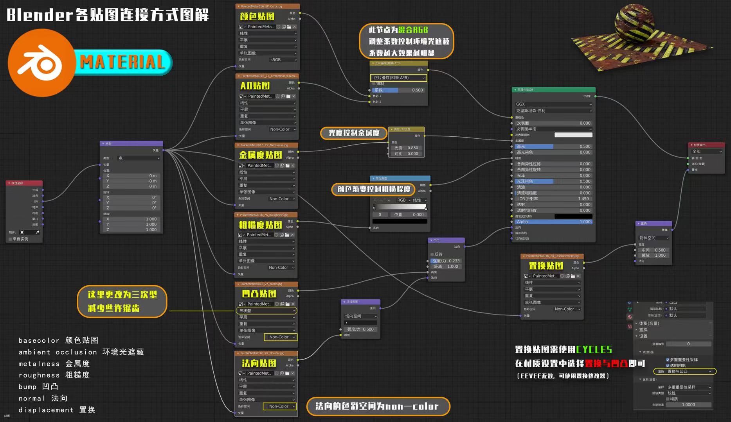Screen dimensions: 731x422
Task: Click the 高光 slider in the BSDF node
Action: [553, 147]
